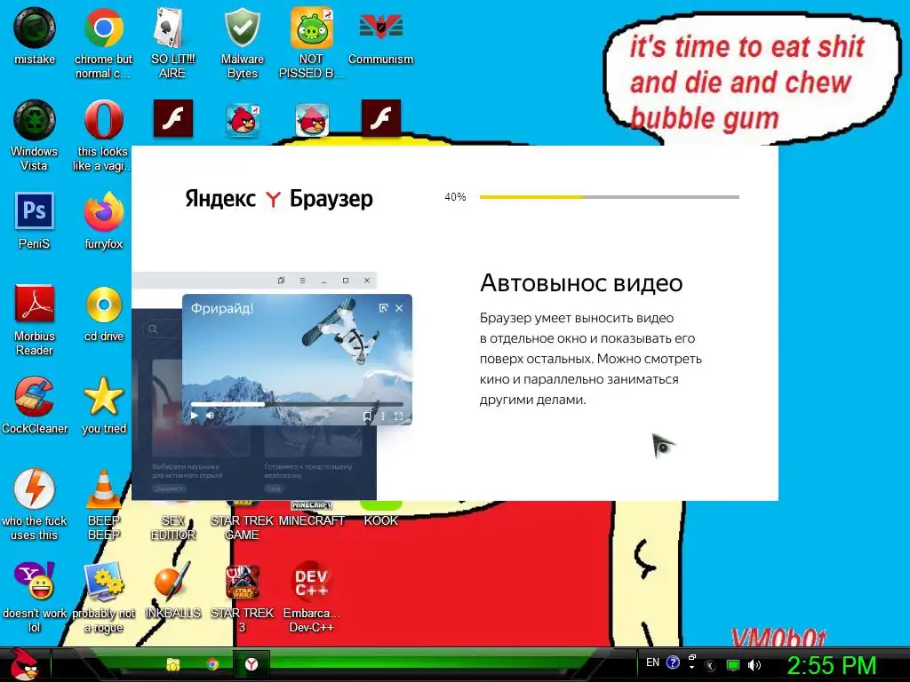Open the speaker volume tray icon
The height and width of the screenshot is (682, 910).
[754, 665]
